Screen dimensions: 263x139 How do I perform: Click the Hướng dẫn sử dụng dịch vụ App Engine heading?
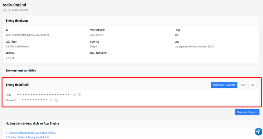click(32, 123)
